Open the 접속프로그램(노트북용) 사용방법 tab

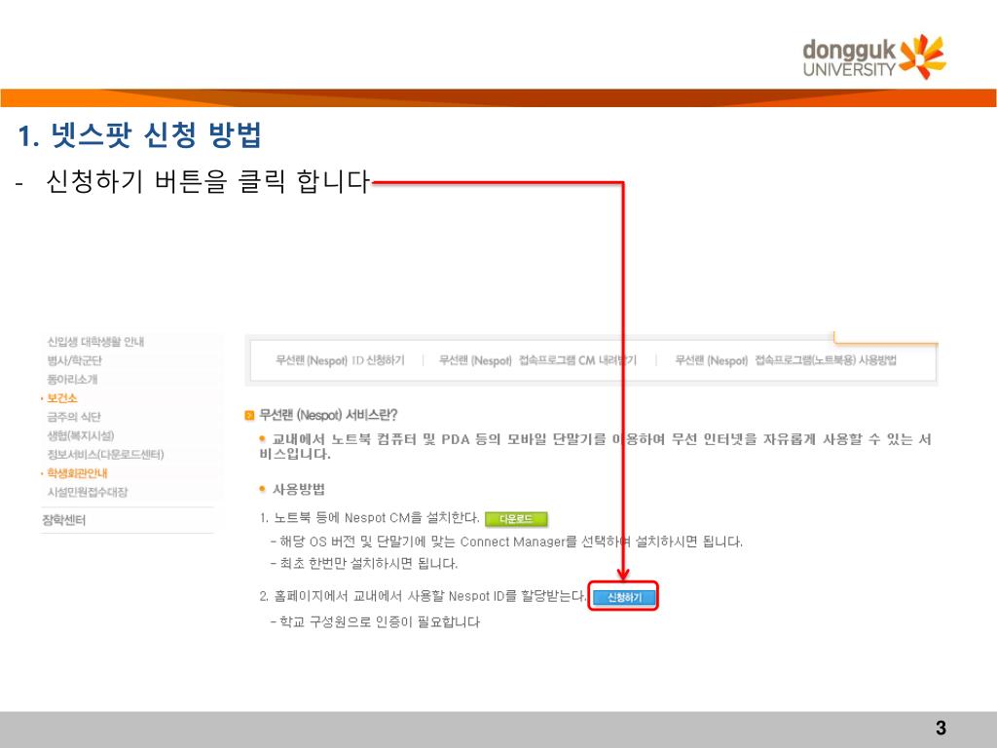click(786, 360)
